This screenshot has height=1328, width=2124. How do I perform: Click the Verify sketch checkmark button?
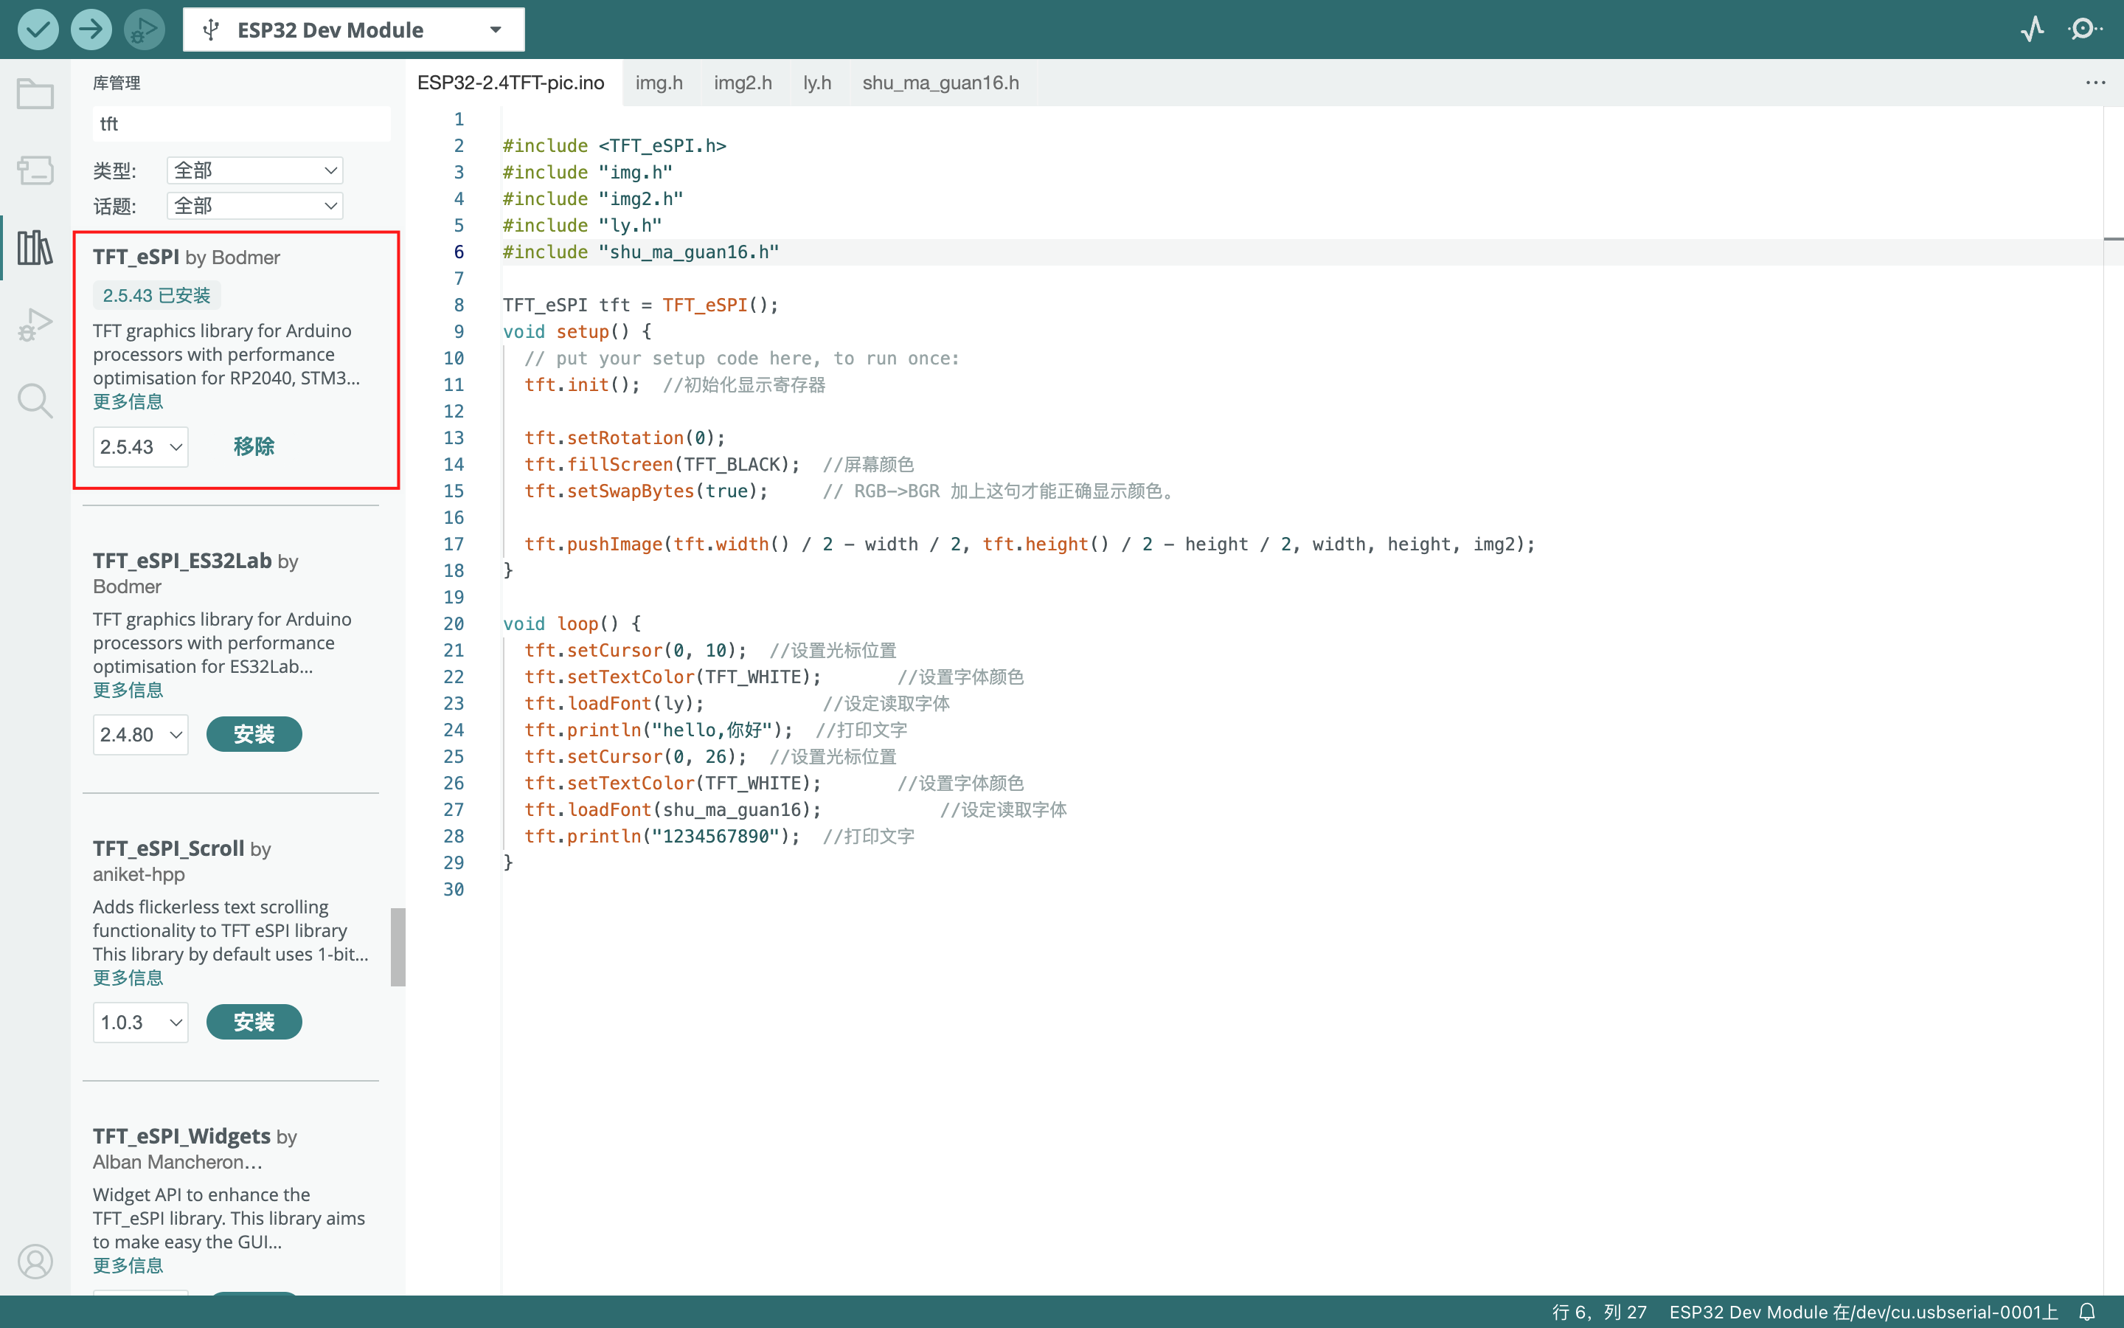coord(38,30)
